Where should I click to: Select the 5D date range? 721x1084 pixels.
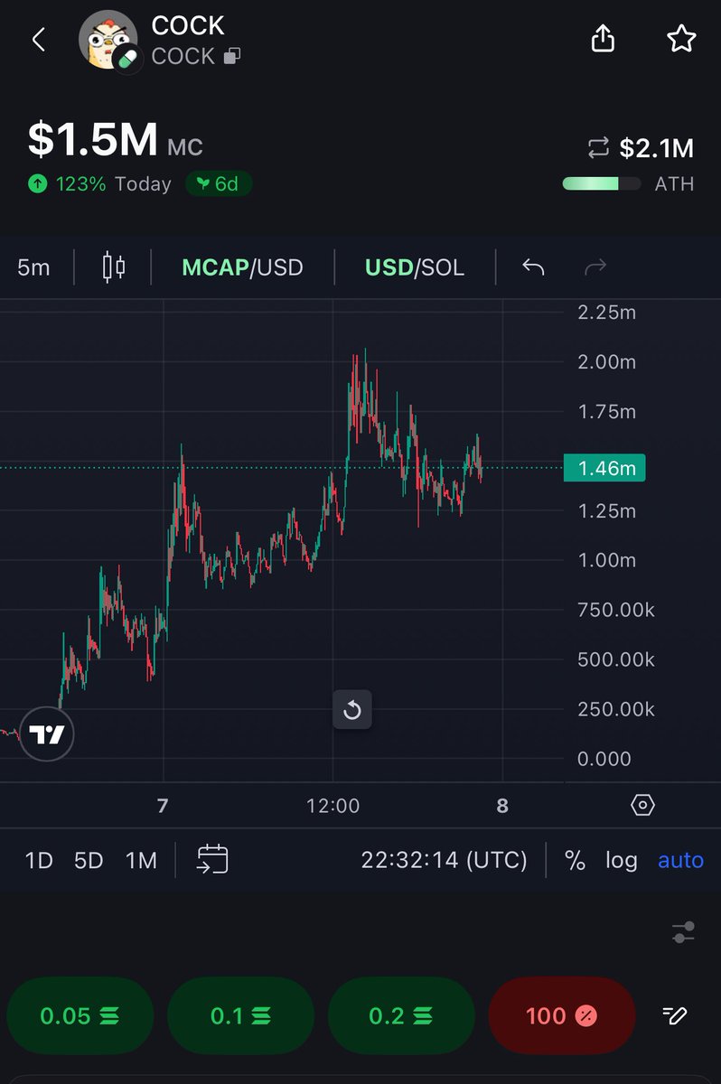pyautogui.click(x=89, y=860)
